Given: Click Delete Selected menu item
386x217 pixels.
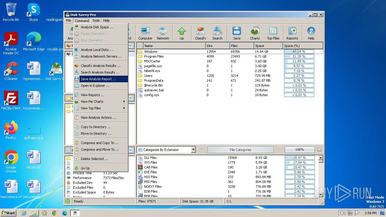Looking at the screenshot, I should point(101,159).
